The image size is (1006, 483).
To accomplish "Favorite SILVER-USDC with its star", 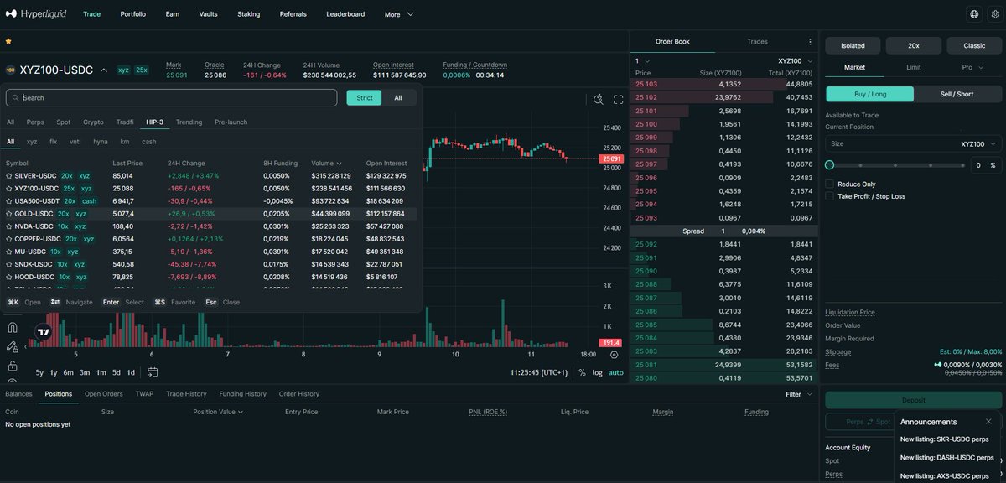I will [9, 176].
